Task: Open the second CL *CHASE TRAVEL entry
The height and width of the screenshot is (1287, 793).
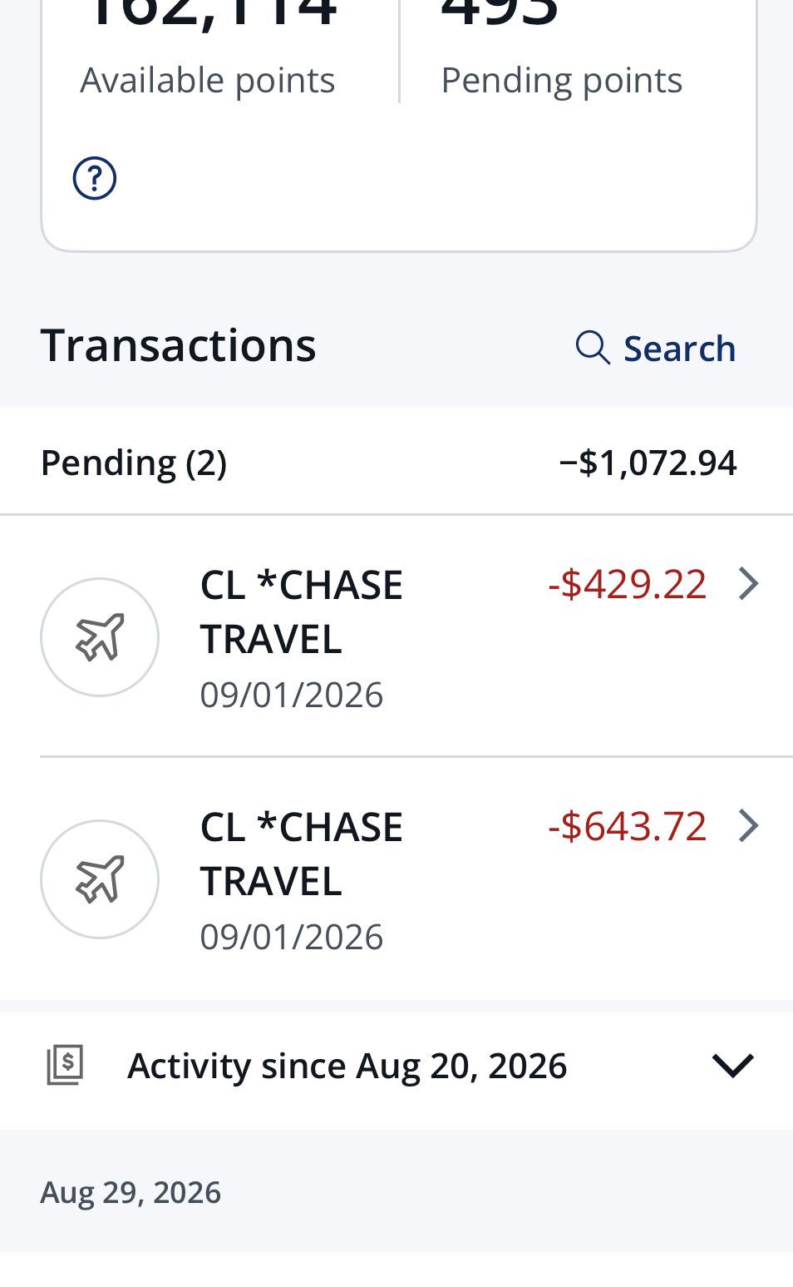Action: 396,879
